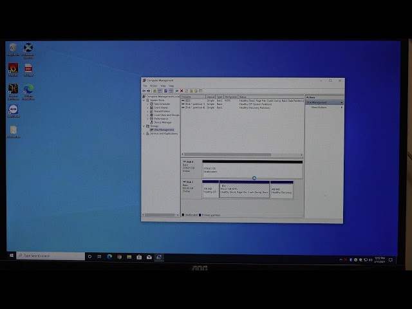Open the Action menu
The width and height of the screenshot is (412, 309).
click(153, 86)
